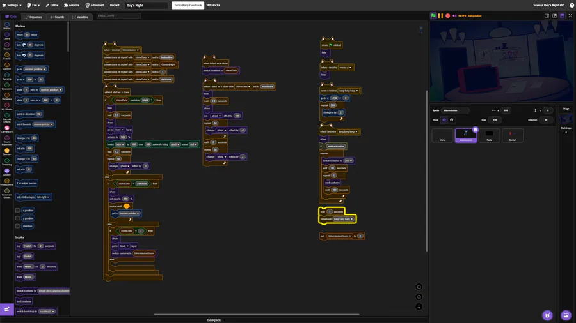Open the Addons menu item
This screenshot has height=323, width=576.
[x=71, y=5]
